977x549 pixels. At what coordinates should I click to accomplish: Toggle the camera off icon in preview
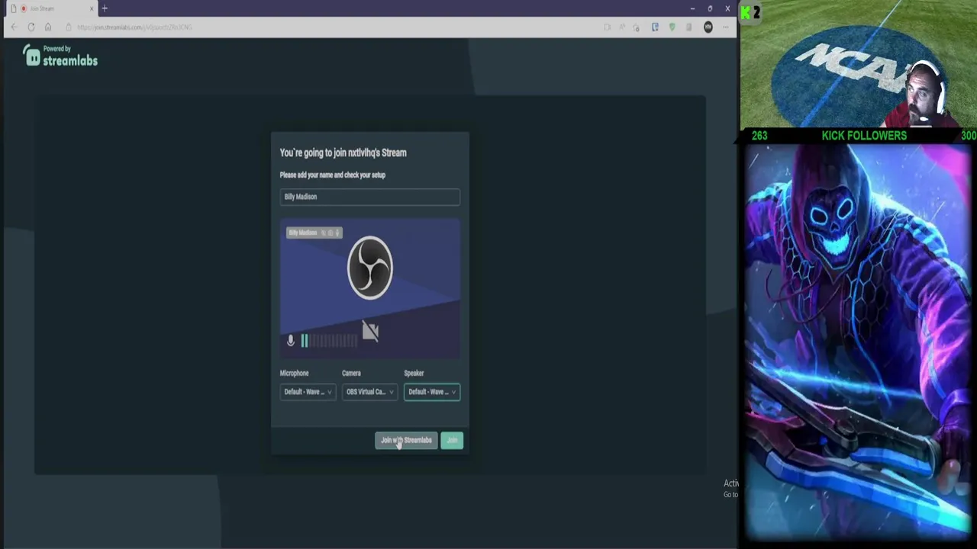pos(370,331)
